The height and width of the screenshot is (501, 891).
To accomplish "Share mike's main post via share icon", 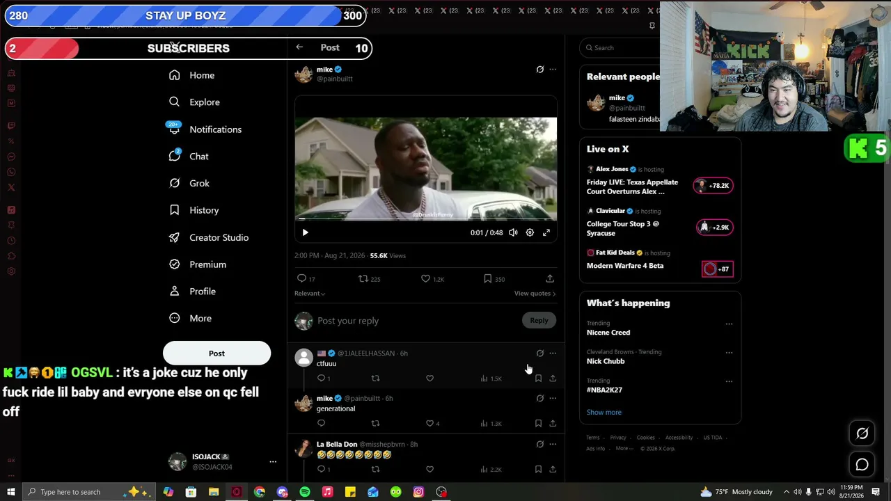I will 550,278.
